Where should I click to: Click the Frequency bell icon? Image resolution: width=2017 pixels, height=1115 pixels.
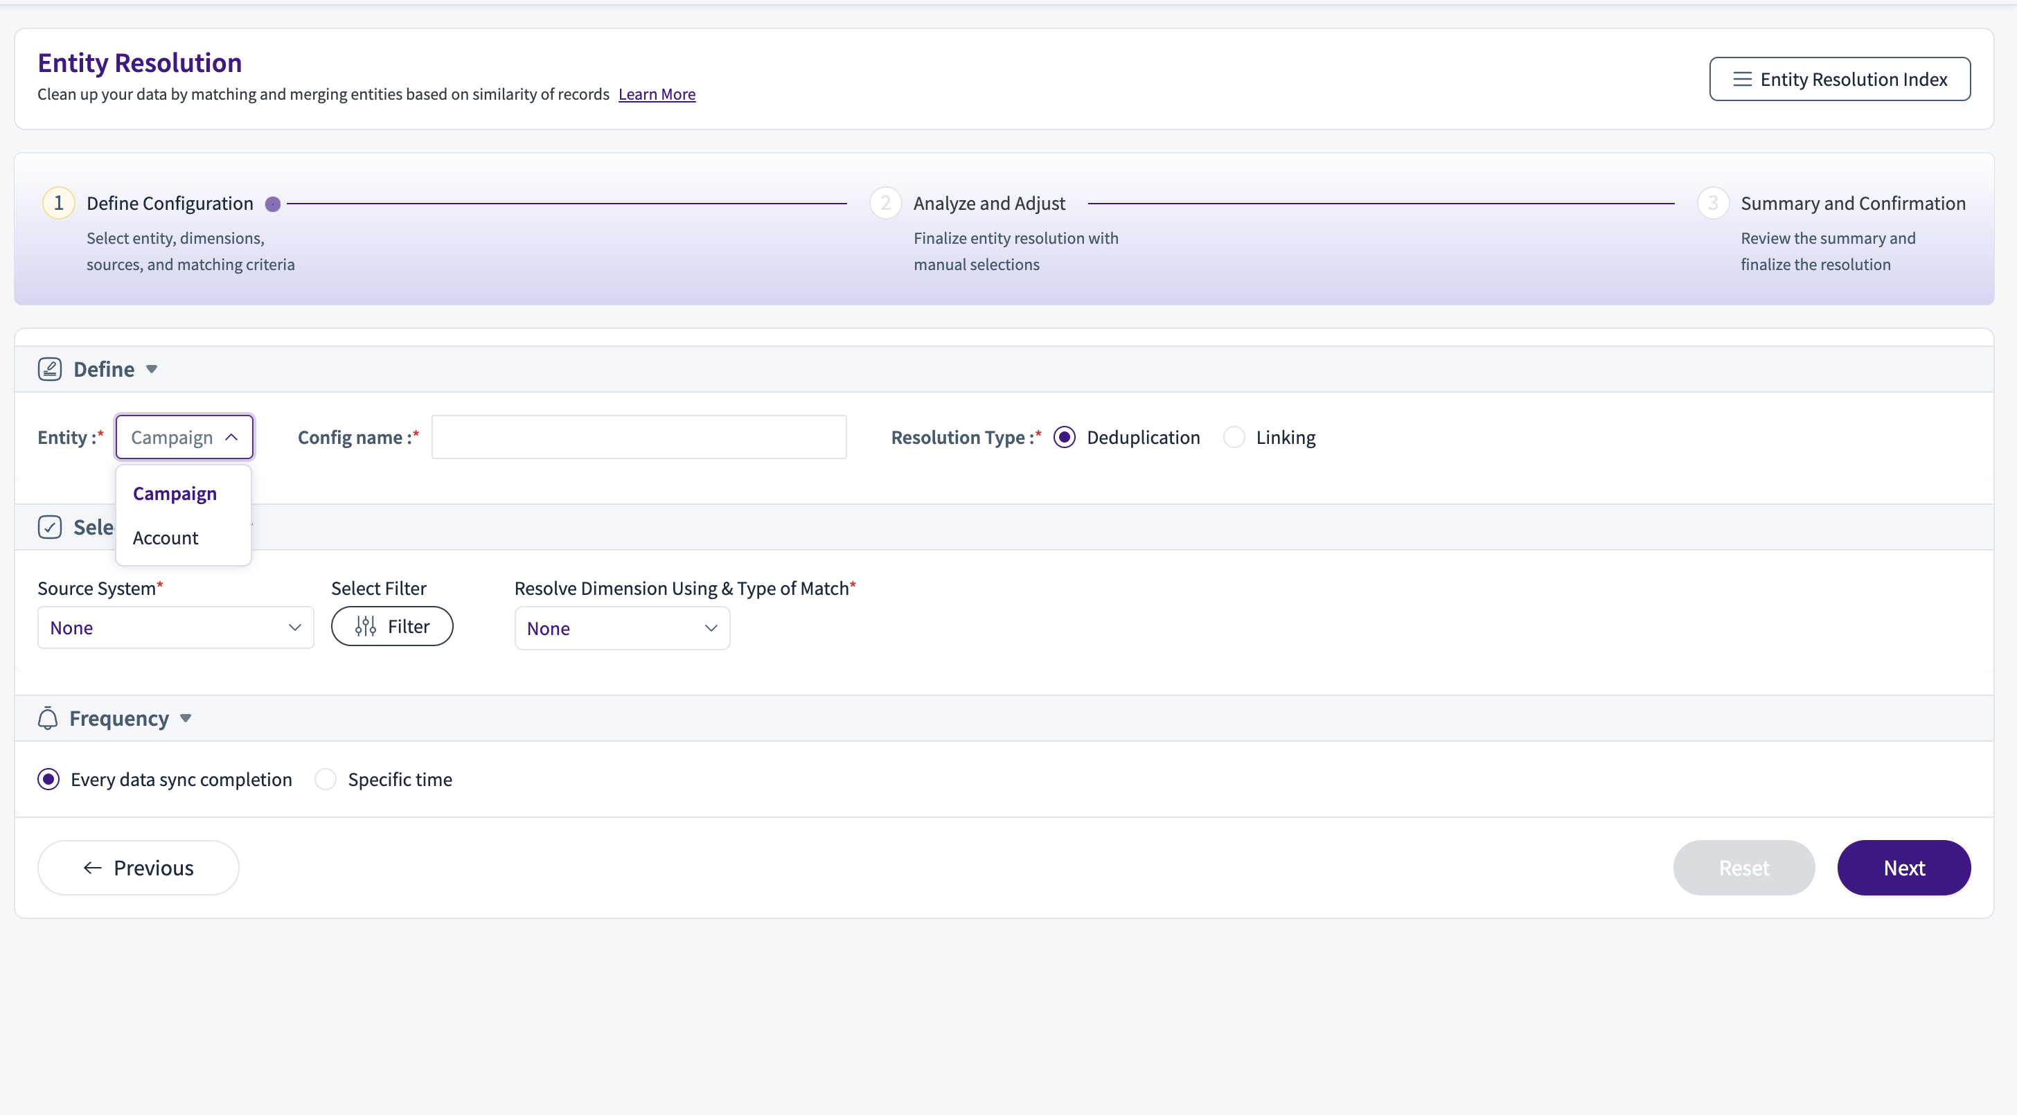tap(48, 718)
